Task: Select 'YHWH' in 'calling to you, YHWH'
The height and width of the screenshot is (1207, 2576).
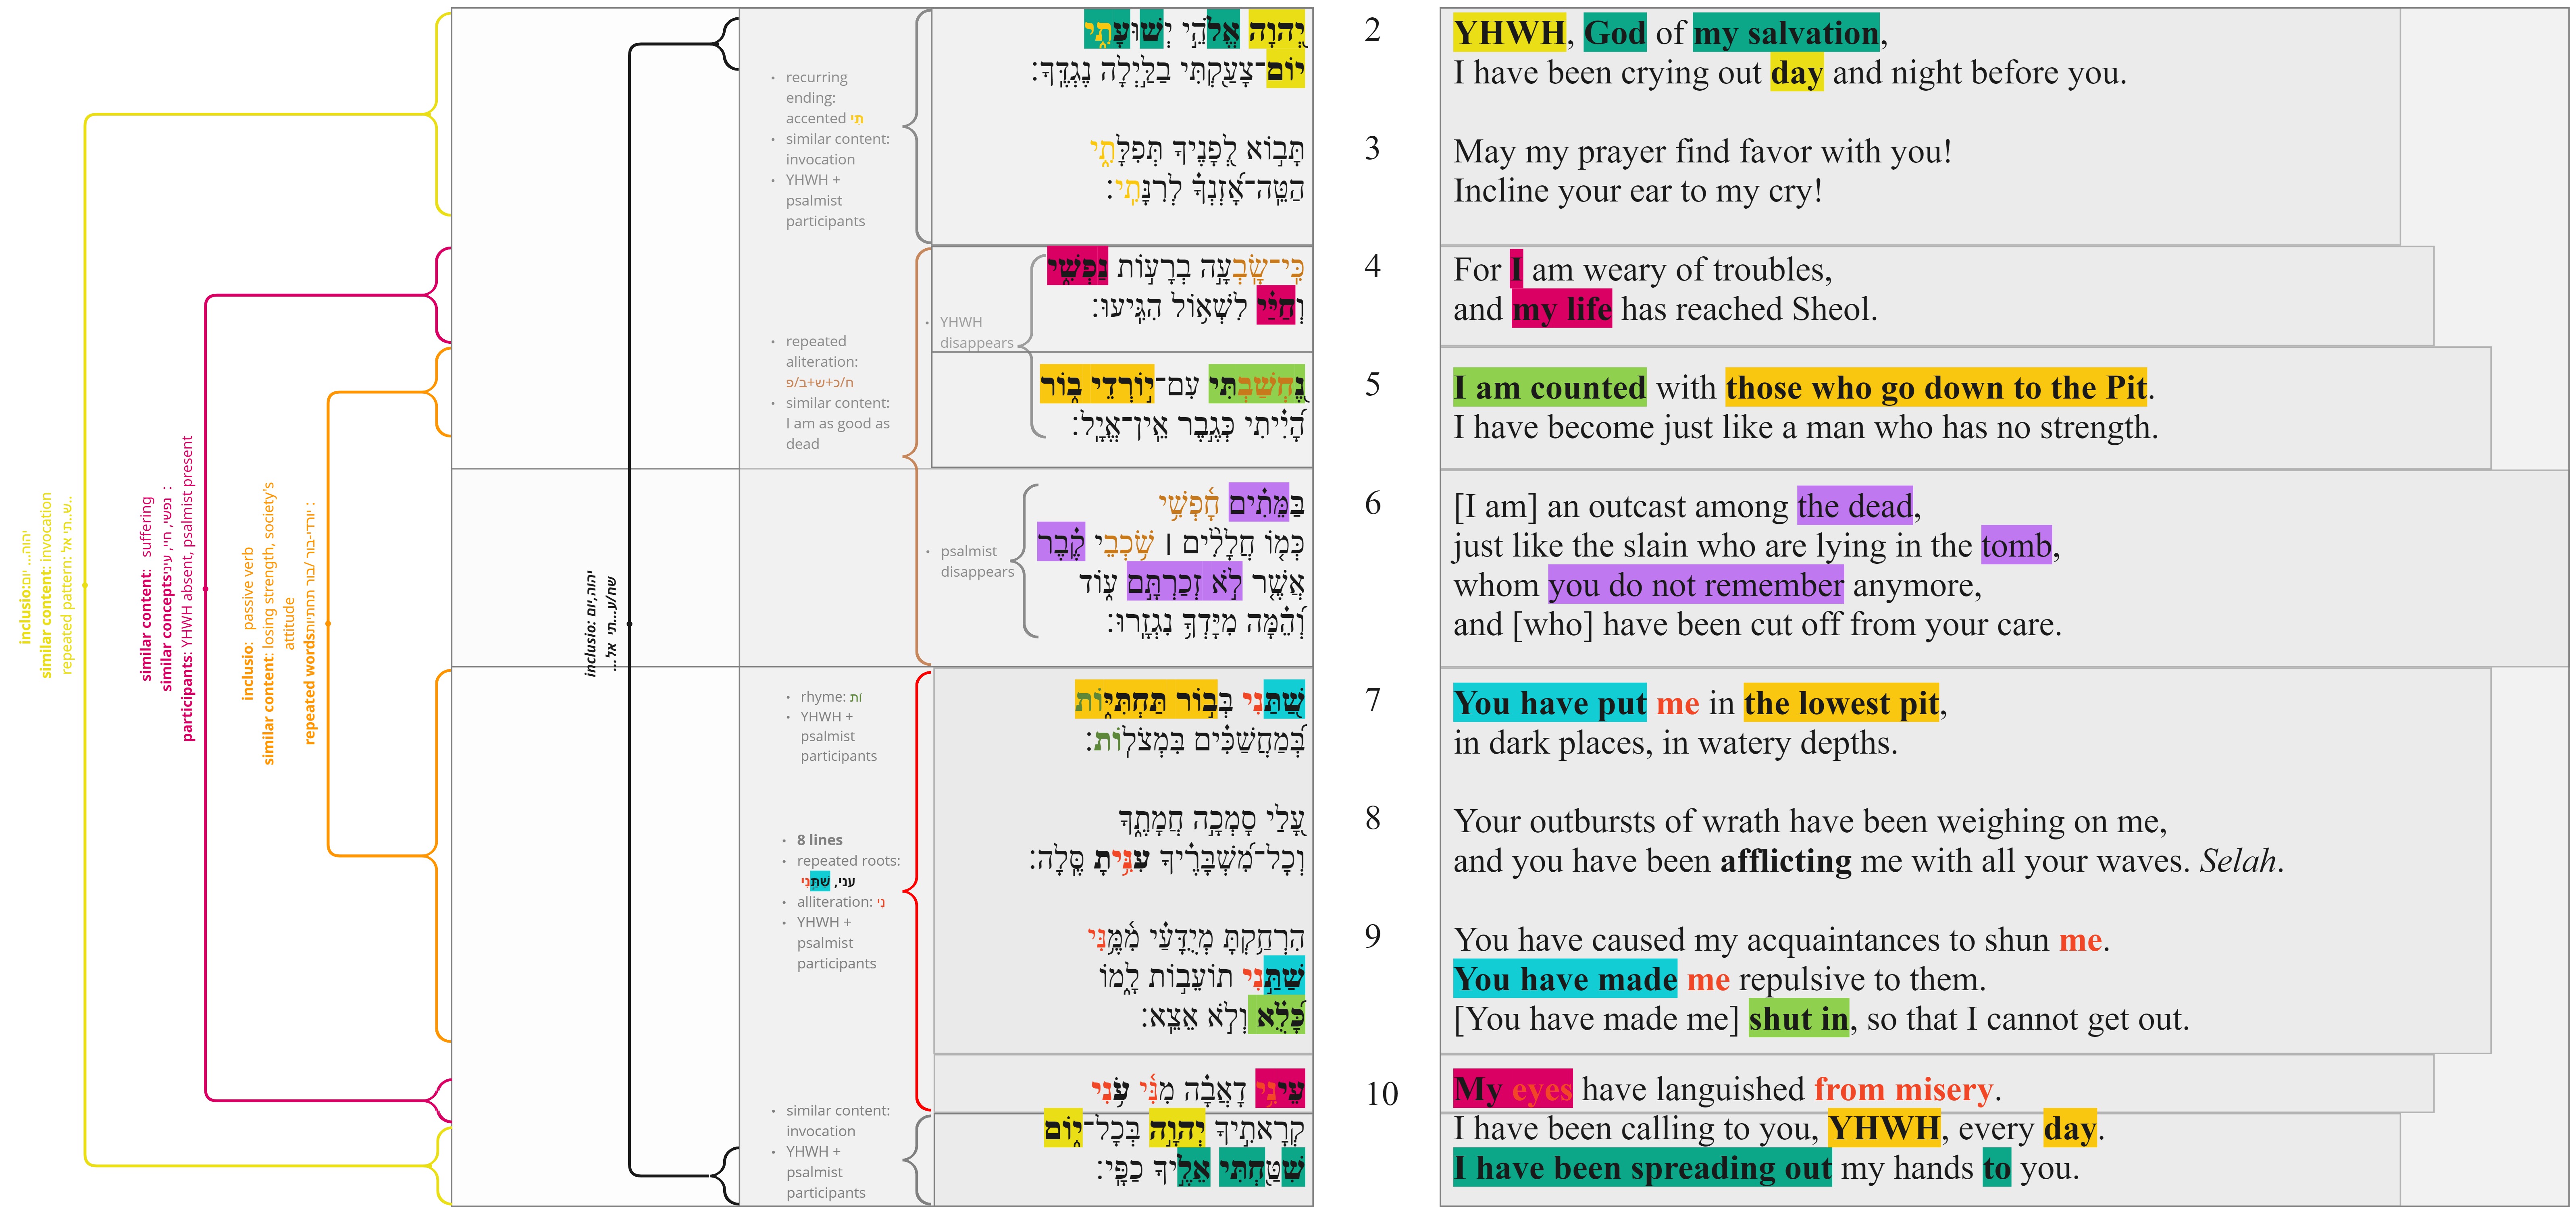Action: pos(1884,1129)
